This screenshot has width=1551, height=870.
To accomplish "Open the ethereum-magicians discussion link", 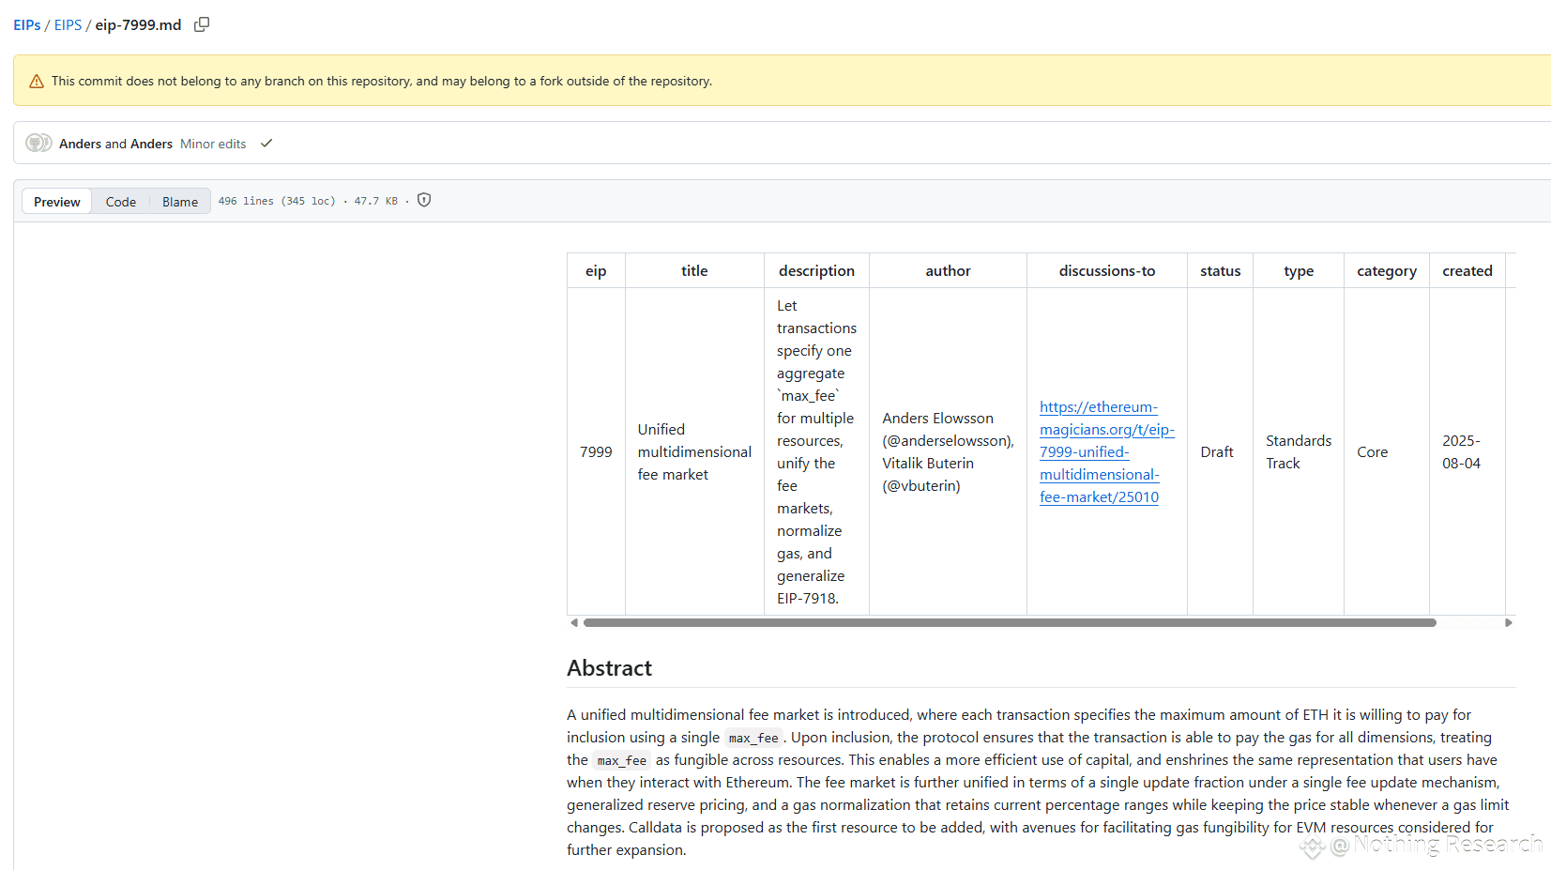I will click(1106, 452).
